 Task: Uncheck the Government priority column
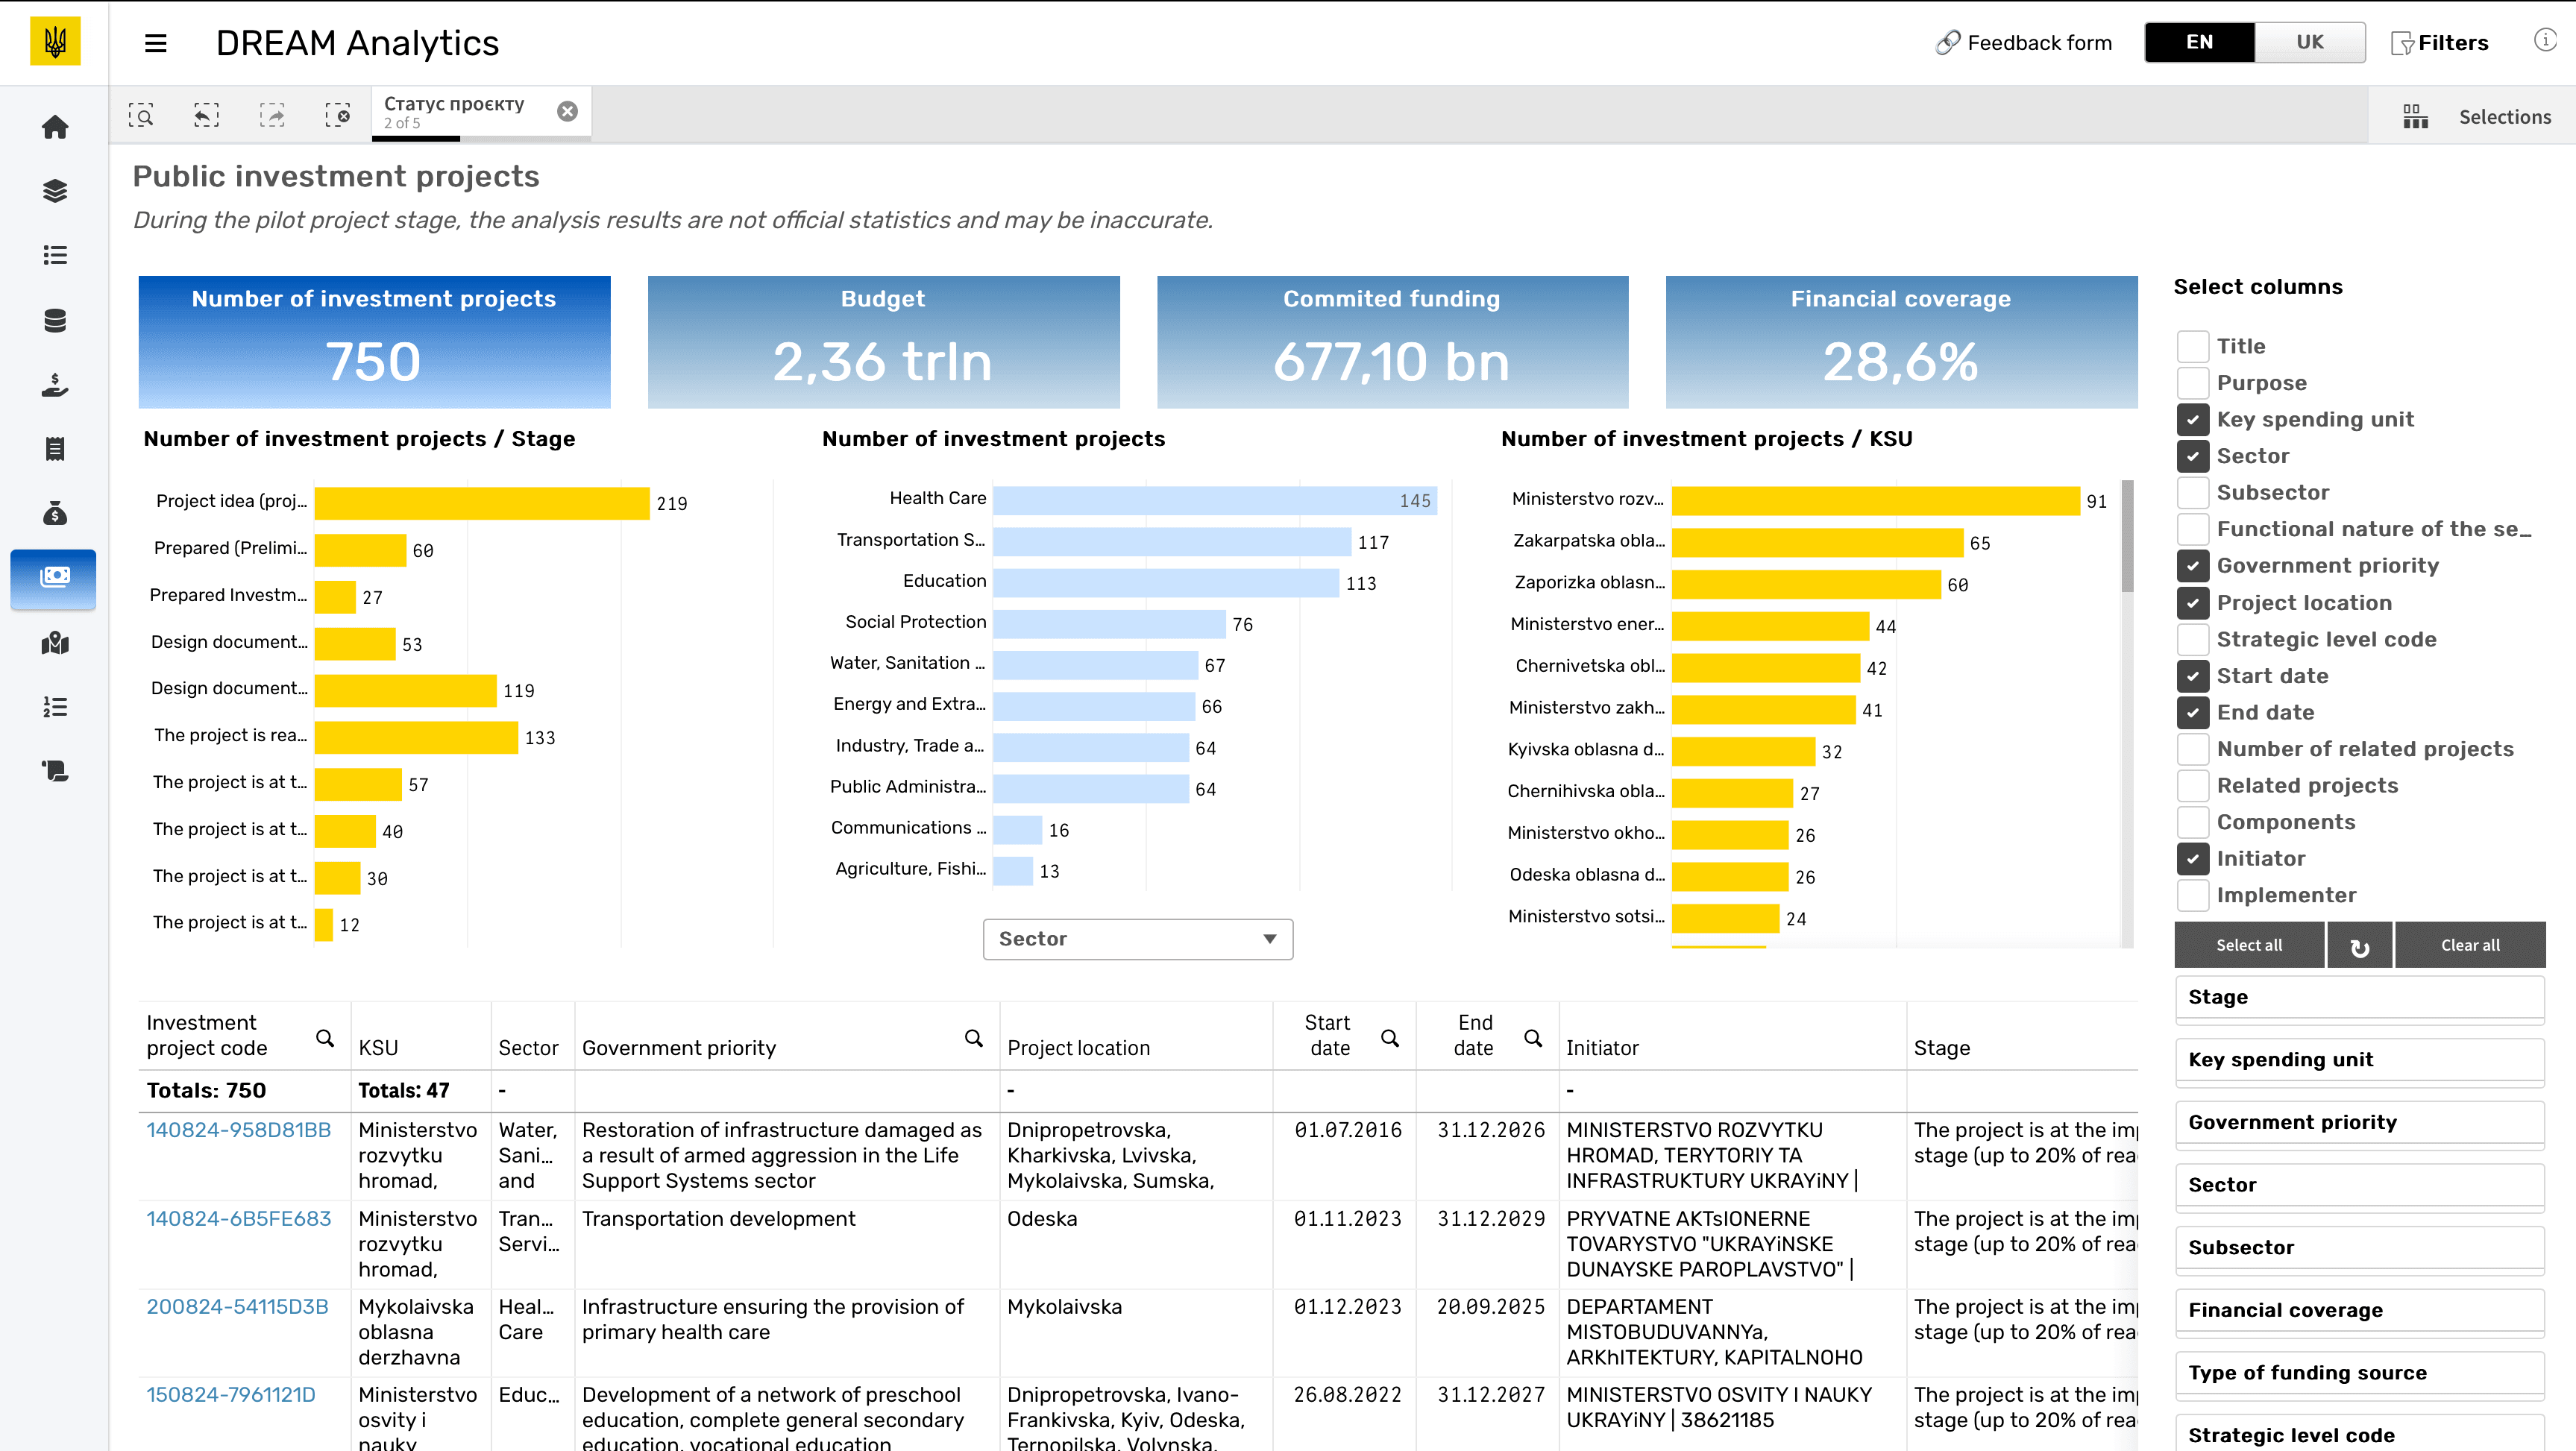coord(2193,566)
